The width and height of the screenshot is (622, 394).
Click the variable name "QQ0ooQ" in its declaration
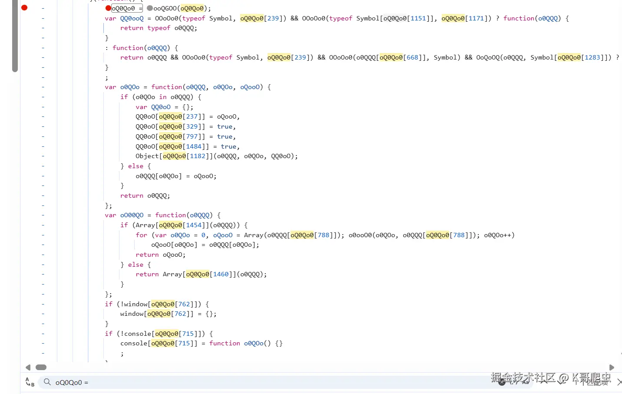[x=132, y=18]
